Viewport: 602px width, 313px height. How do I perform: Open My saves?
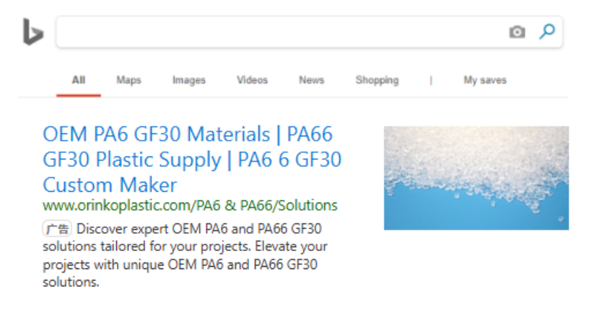tap(485, 80)
